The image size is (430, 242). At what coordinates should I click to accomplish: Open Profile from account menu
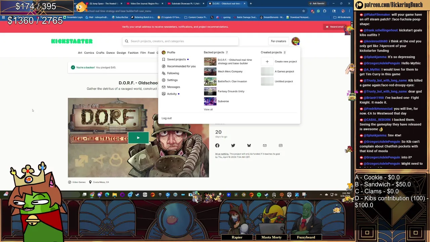(171, 52)
